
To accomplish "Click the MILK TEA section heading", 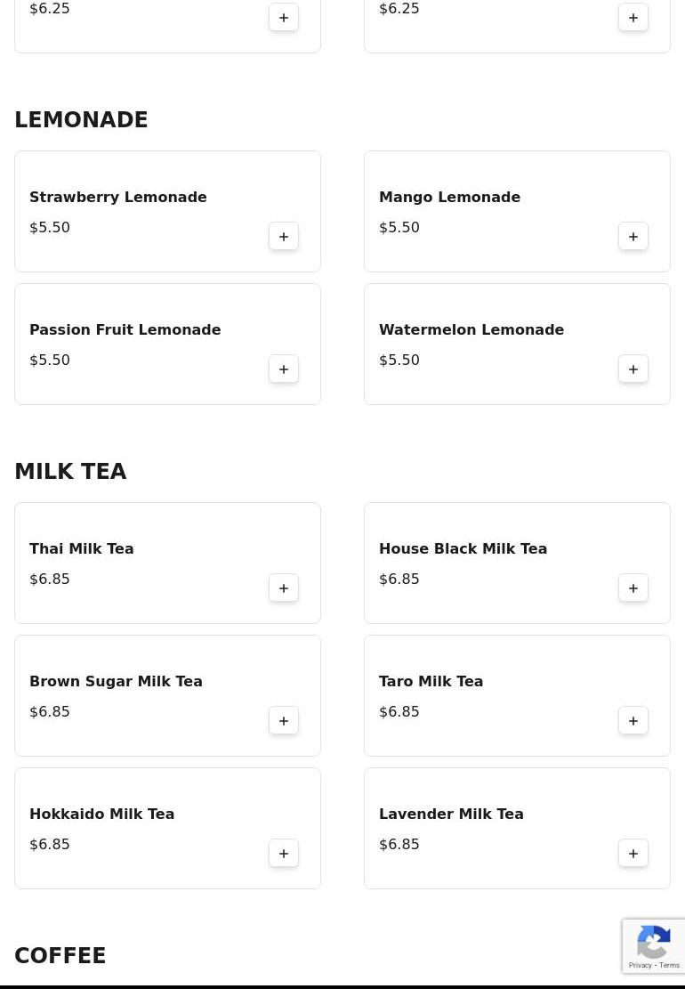I will [x=70, y=471].
